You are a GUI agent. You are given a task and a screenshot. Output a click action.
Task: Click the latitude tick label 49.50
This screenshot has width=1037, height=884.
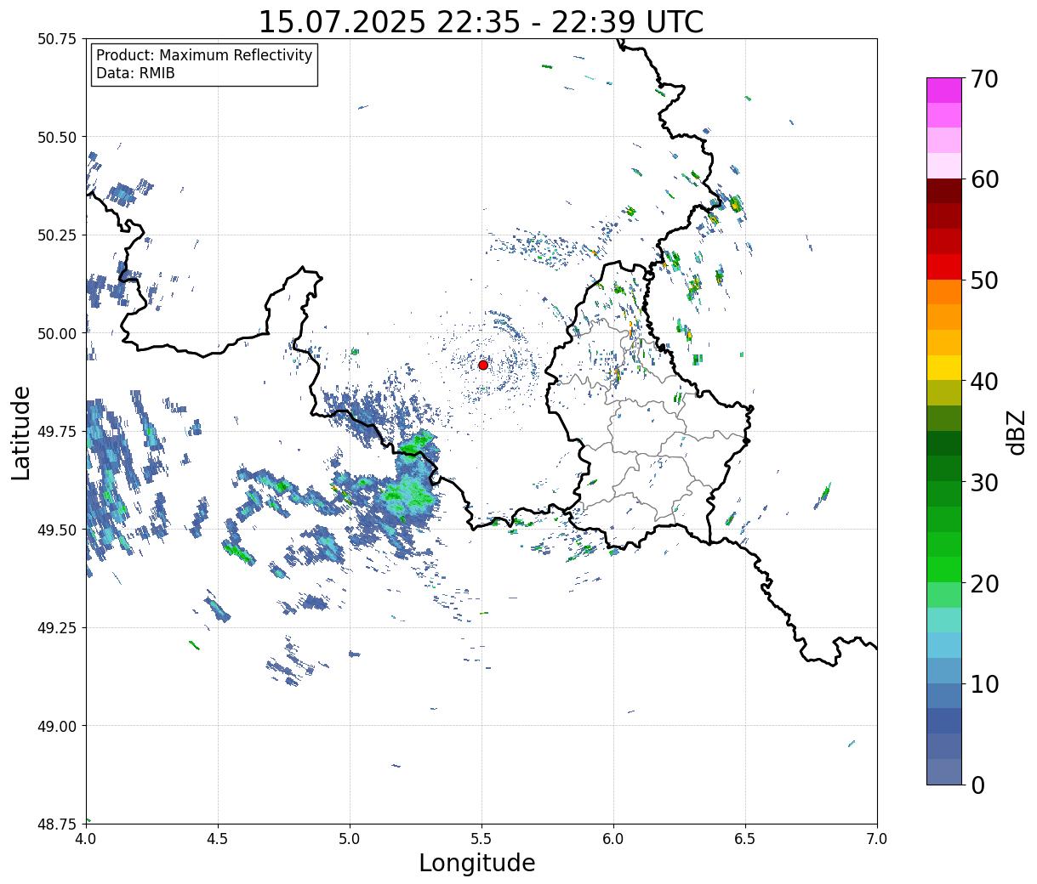coord(57,530)
